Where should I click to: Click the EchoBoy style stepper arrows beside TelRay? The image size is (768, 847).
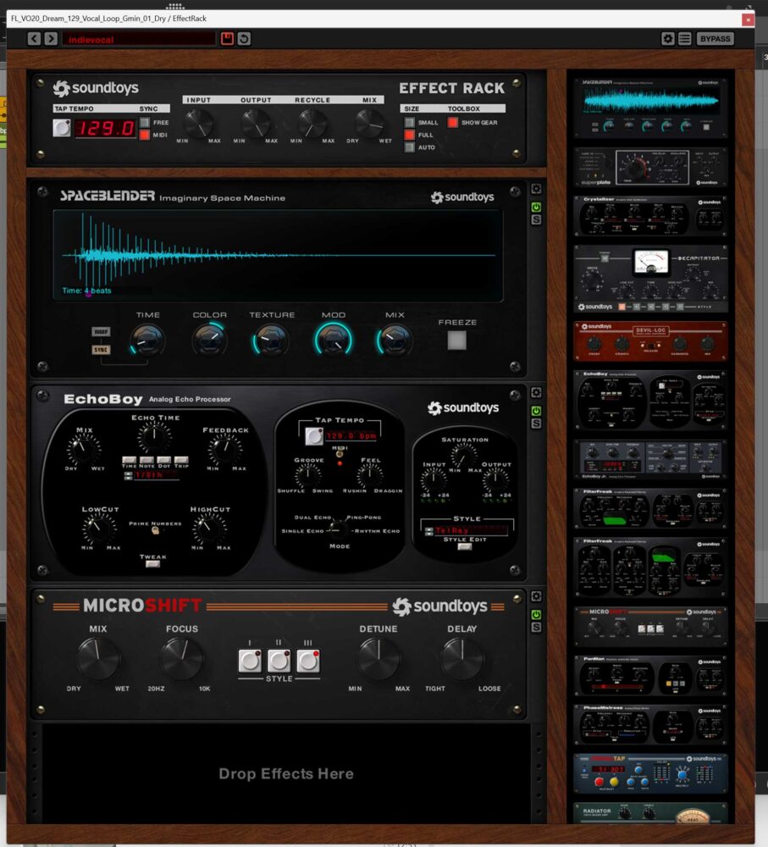428,532
